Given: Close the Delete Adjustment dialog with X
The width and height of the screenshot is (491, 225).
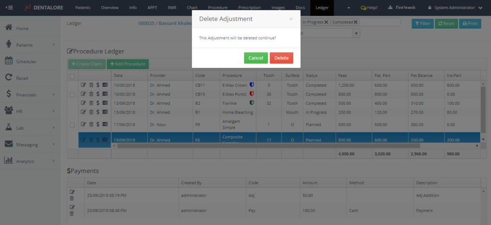Looking at the screenshot, I should 291,19.
